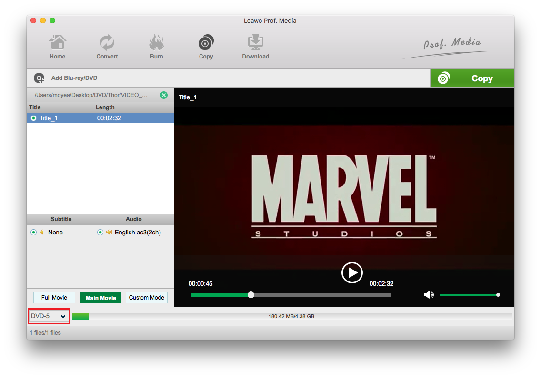
Task: Click the volume slider handle
Action: pyautogui.click(x=498, y=295)
